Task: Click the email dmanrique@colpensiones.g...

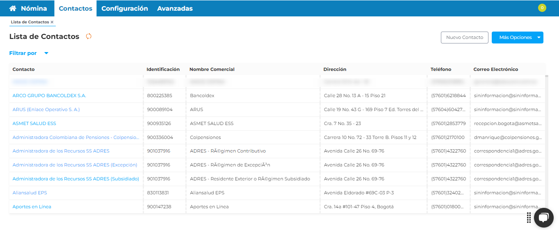Action: [508, 137]
